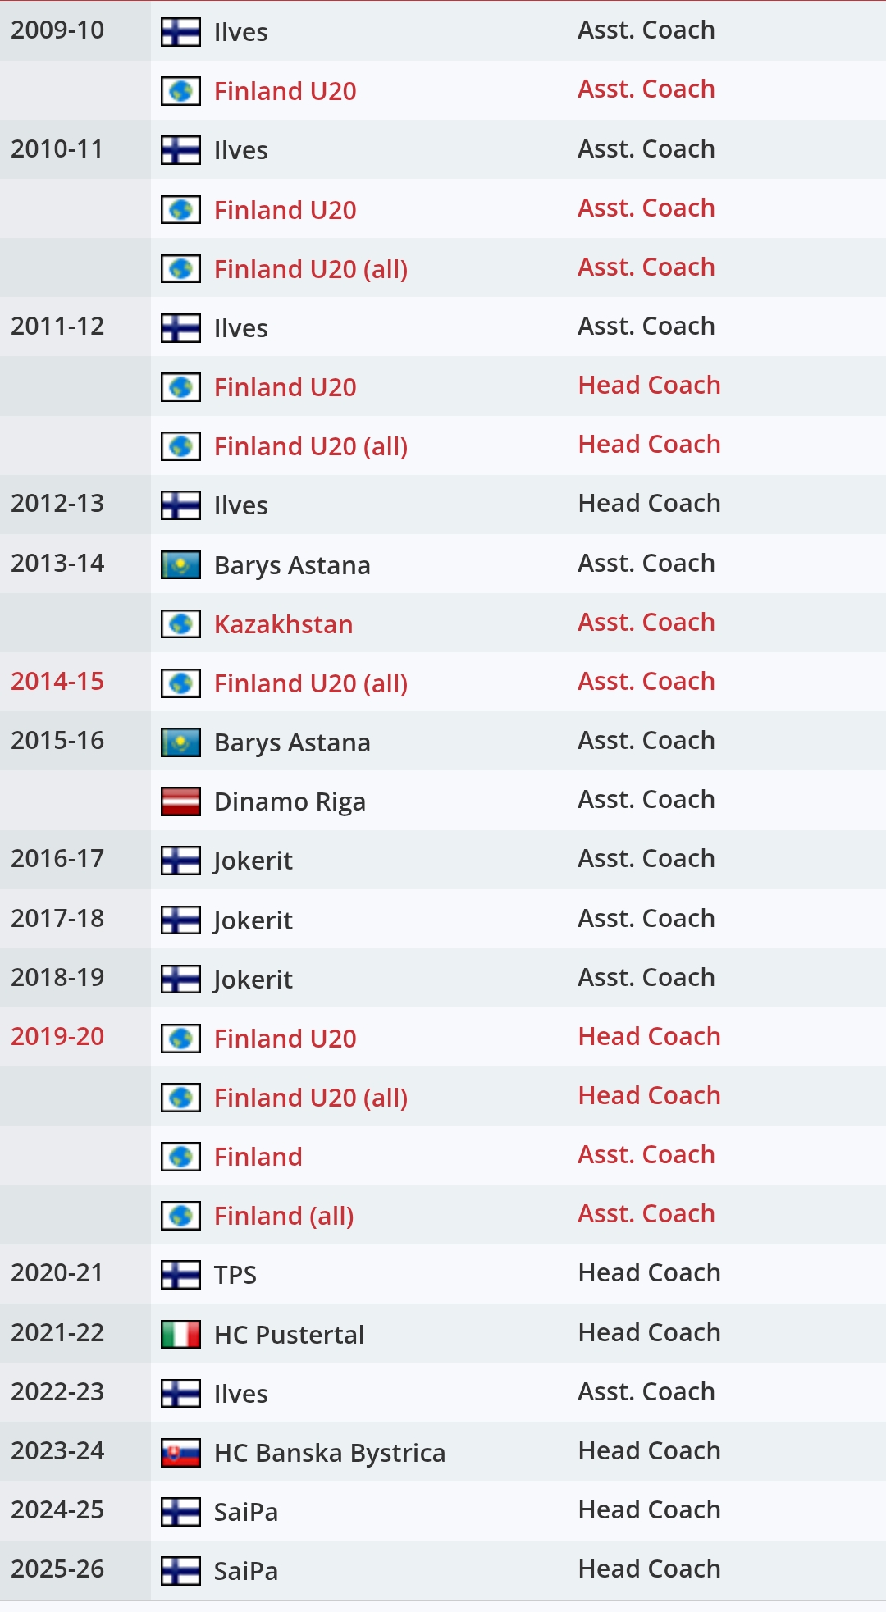The height and width of the screenshot is (1612, 886).
Task: Open the 2014-15 season link
Action: (57, 681)
